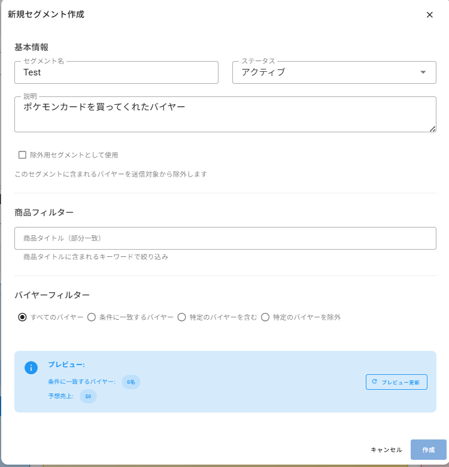
Task: Pick the 特定のバイヤーを除外 radio option
Action: coord(265,317)
